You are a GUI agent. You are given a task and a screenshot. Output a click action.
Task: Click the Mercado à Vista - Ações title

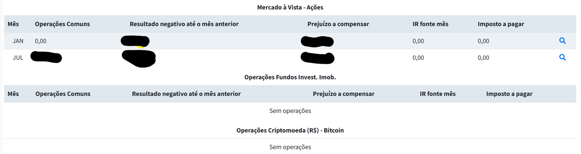[x=290, y=7]
